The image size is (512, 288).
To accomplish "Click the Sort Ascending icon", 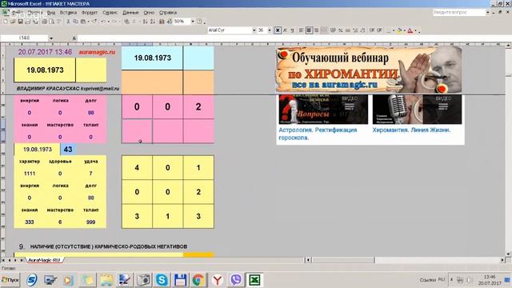I will 145,22.
